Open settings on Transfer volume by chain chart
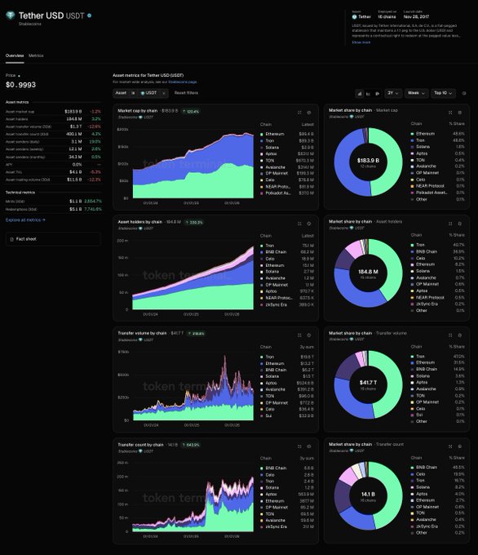478x555 pixels. [x=309, y=335]
